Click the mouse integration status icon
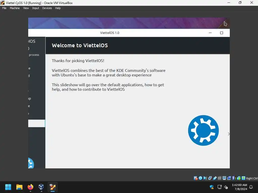This screenshot has height=193, width=258. 239,178
